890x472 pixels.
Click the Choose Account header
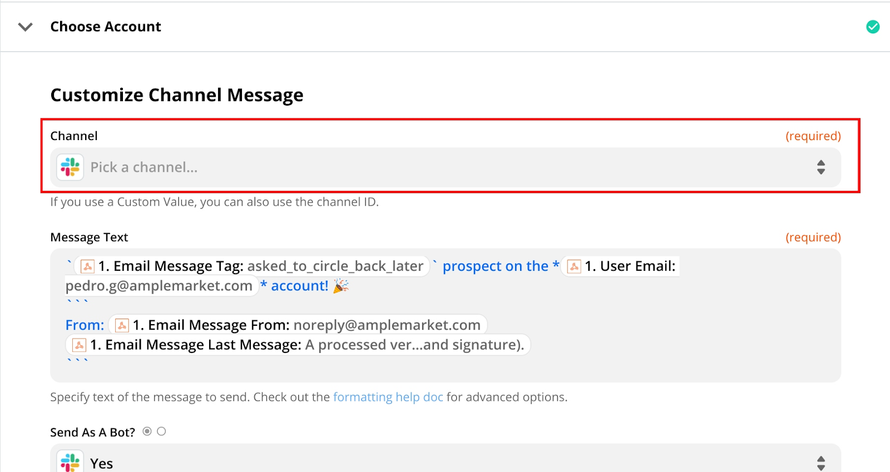click(x=106, y=27)
